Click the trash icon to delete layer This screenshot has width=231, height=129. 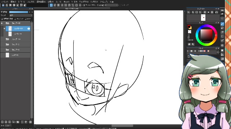tap(30, 122)
